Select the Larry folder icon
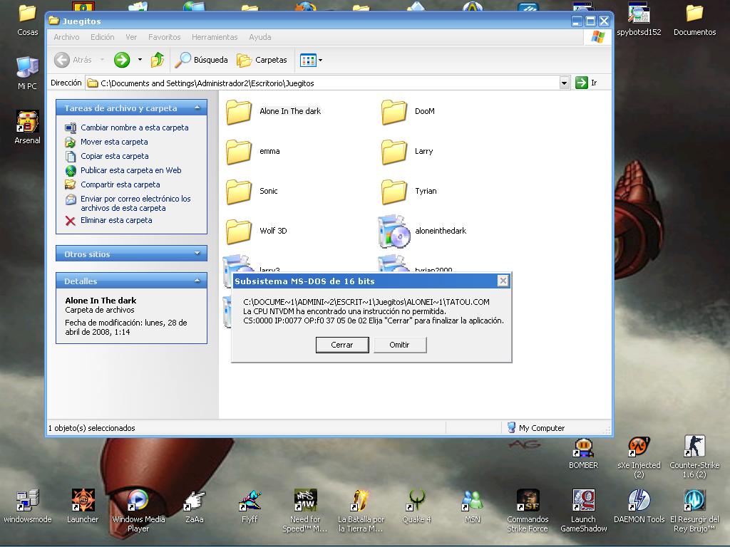This screenshot has height=547, width=730. (x=394, y=152)
